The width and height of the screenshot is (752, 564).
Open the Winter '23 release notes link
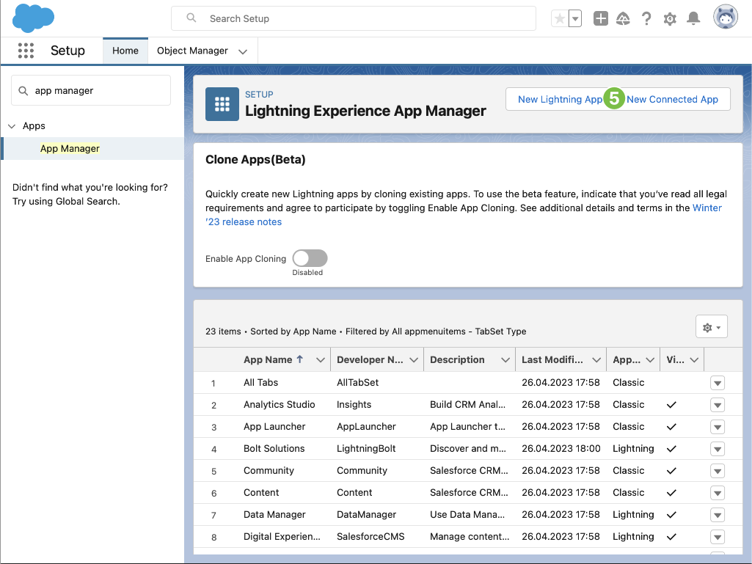[x=244, y=221]
